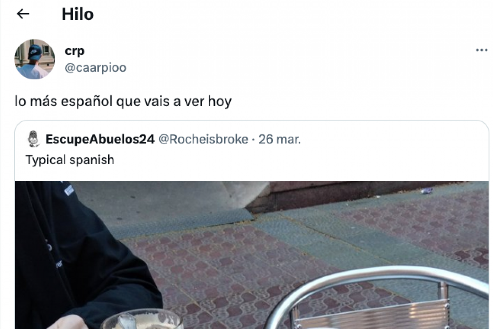Open the EscupeAbuelos24 display name
493x329 pixels.
[x=100, y=139]
